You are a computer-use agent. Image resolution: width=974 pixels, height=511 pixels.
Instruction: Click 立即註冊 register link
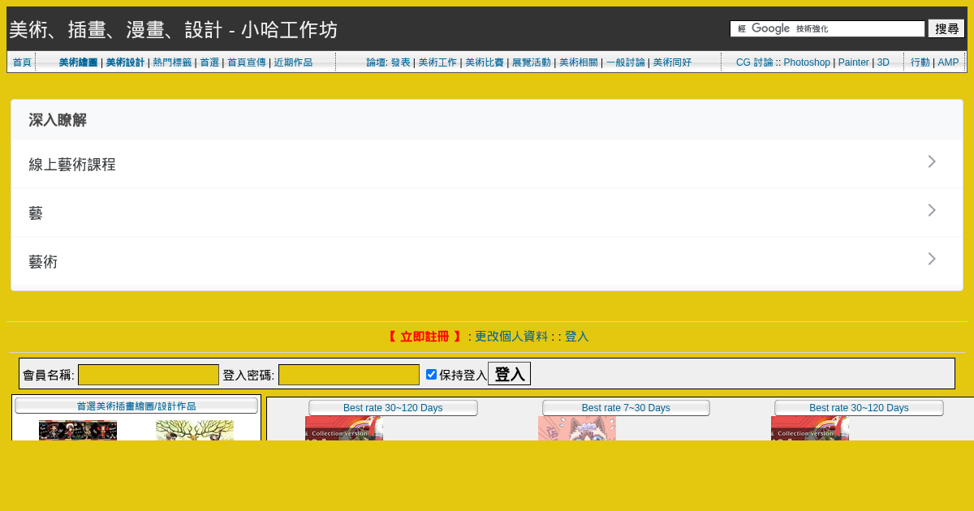(424, 337)
